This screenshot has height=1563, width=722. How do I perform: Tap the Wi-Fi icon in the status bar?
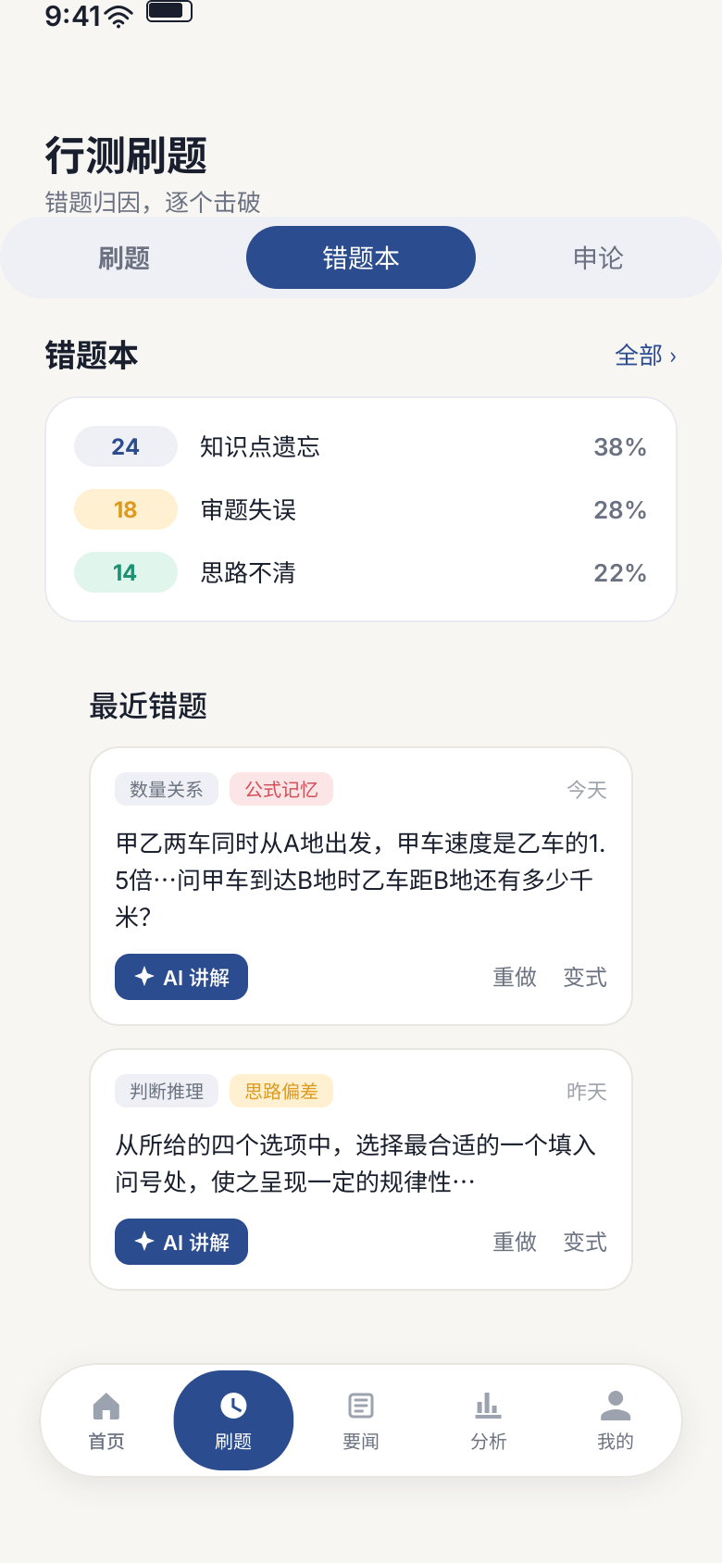pyautogui.click(x=118, y=16)
